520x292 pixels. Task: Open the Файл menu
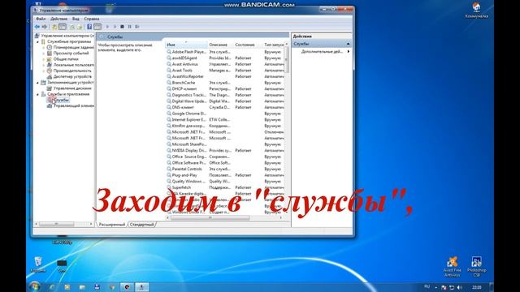tap(41, 19)
